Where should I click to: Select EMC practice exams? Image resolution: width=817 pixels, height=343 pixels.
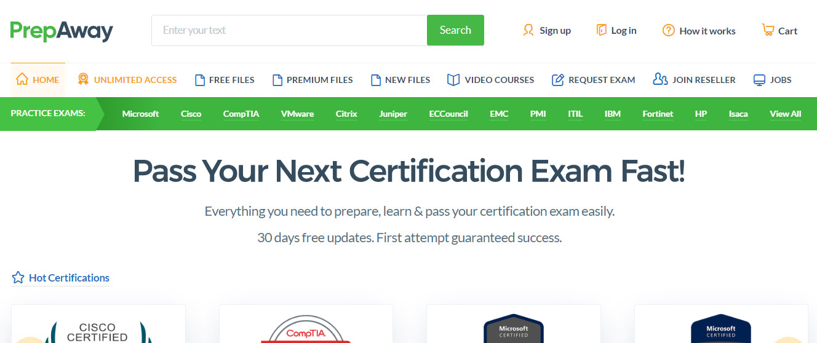[x=499, y=114]
